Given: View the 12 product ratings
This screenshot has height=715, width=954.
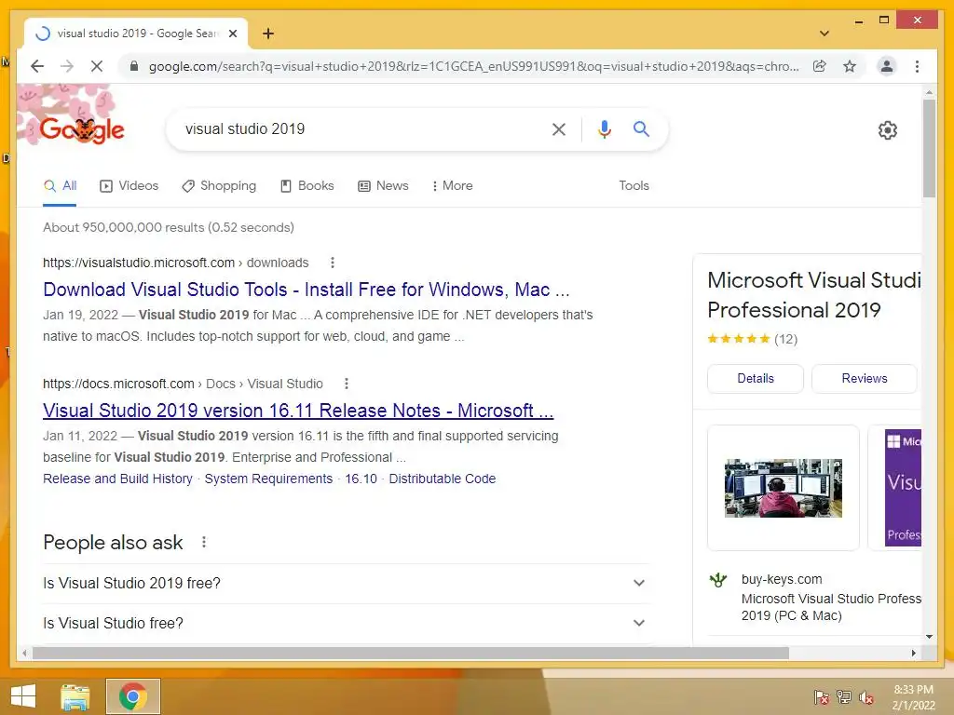Looking at the screenshot, I should pos(785,339).
